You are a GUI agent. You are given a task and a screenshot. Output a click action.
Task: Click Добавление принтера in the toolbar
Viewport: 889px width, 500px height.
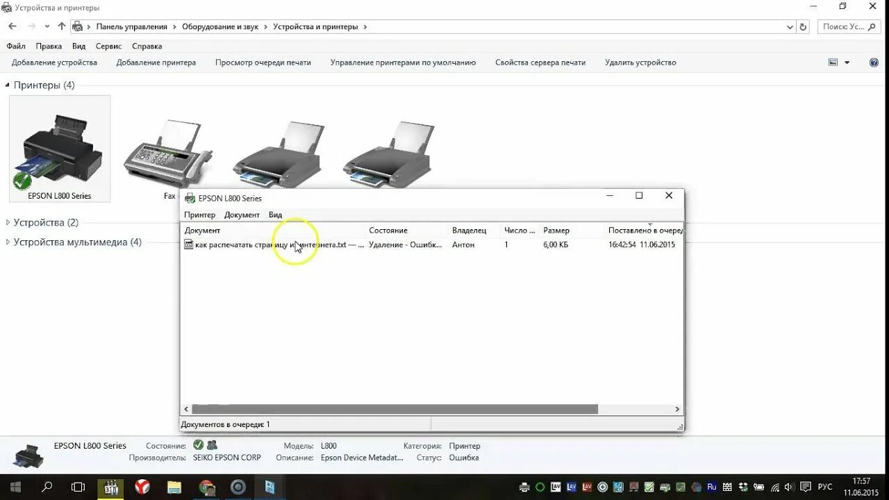click(156, 62)
